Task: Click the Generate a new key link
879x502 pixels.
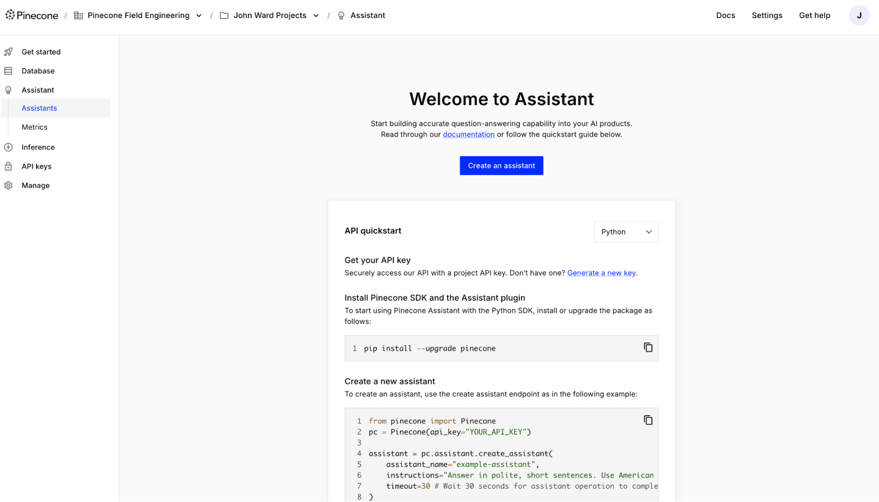Action: pyautogui.click(x=601, y=273)
